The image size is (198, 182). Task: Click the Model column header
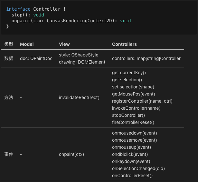(27, 44)
